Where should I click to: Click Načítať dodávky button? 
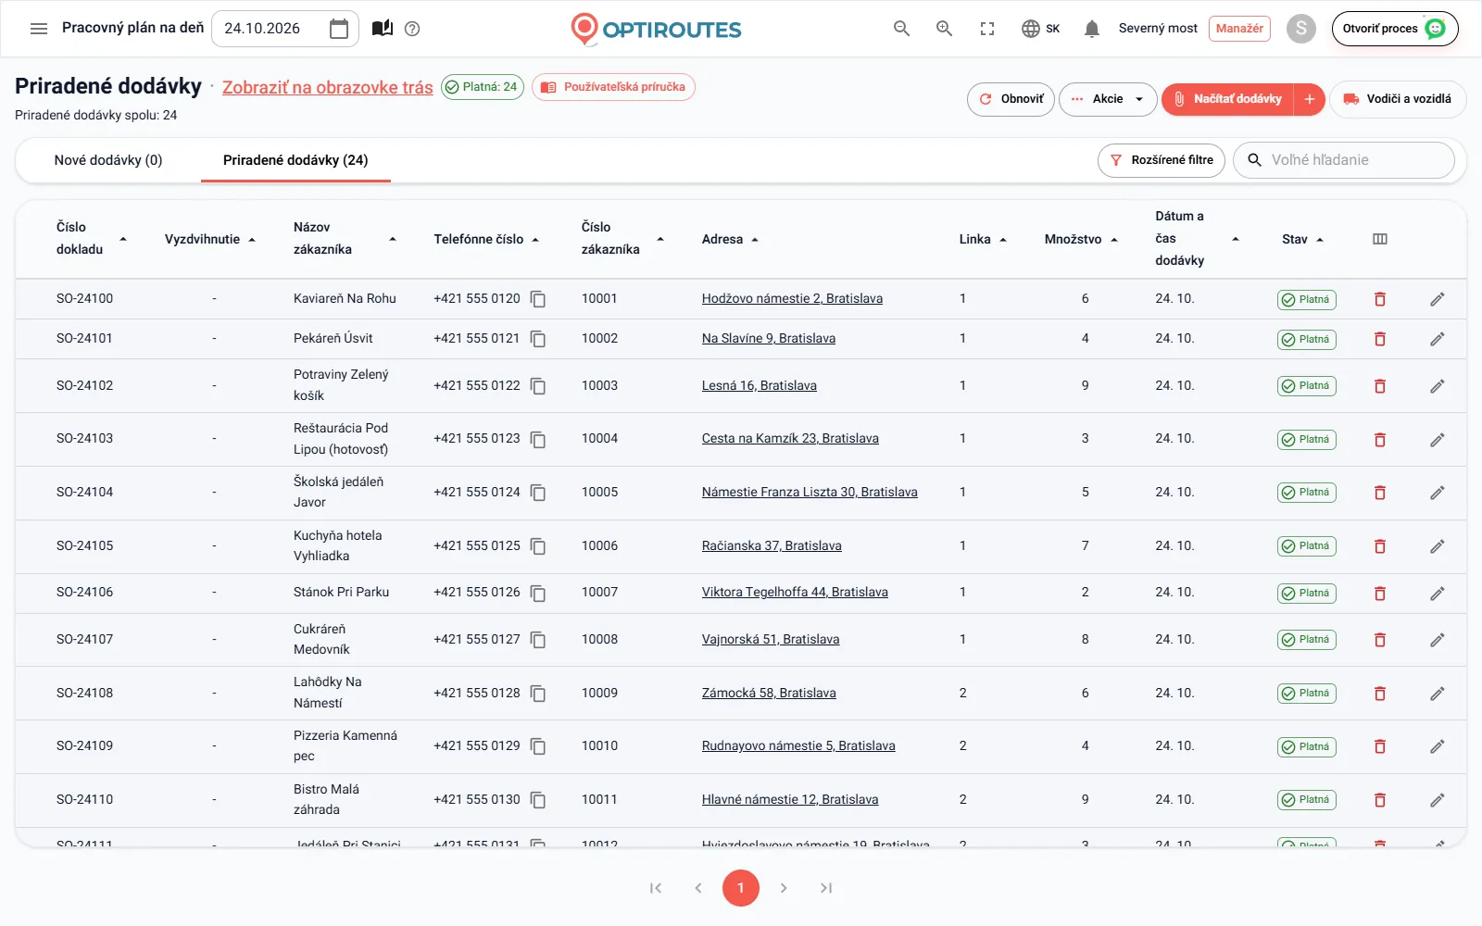(x=1227, y=99)
